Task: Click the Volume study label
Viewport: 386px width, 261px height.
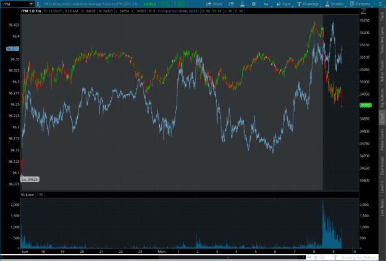Action: (27, 195)
